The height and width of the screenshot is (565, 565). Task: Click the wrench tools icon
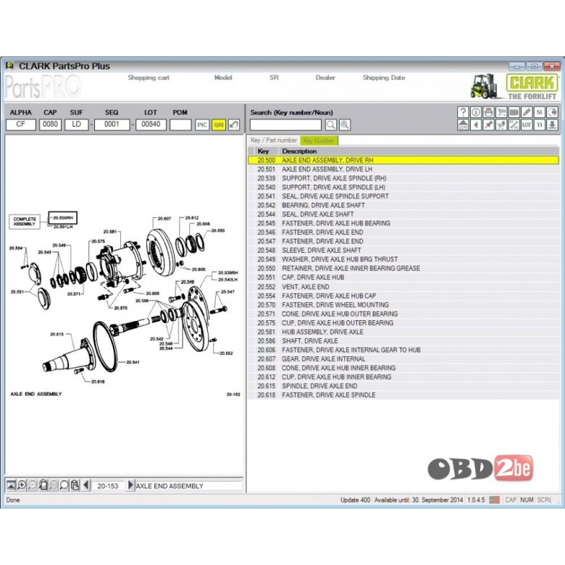pyautogui.click(x=514, y=125)
